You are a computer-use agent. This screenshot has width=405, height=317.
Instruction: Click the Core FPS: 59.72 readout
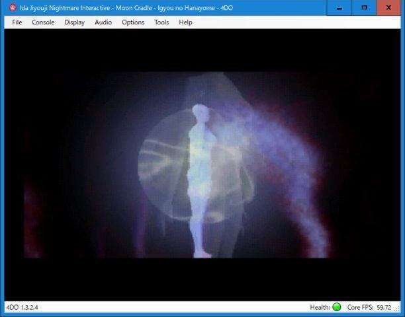(x=369, y=308)
